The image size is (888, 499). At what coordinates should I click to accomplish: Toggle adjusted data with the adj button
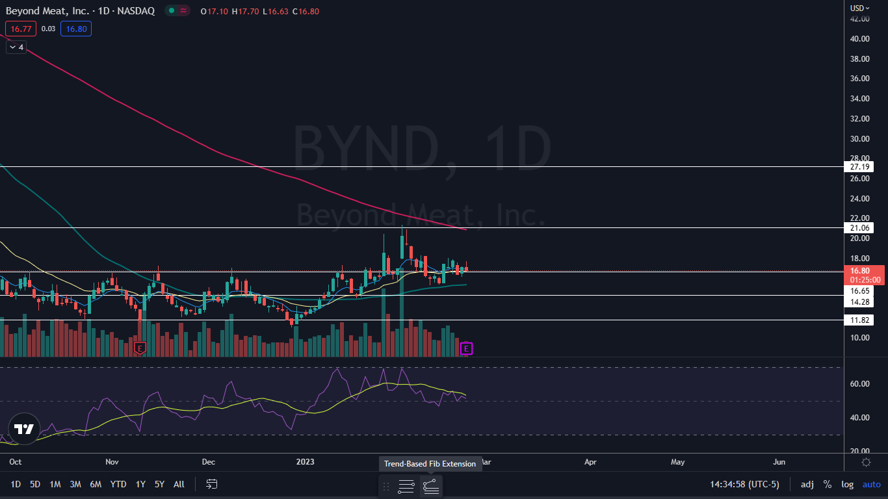pos(807,484)
